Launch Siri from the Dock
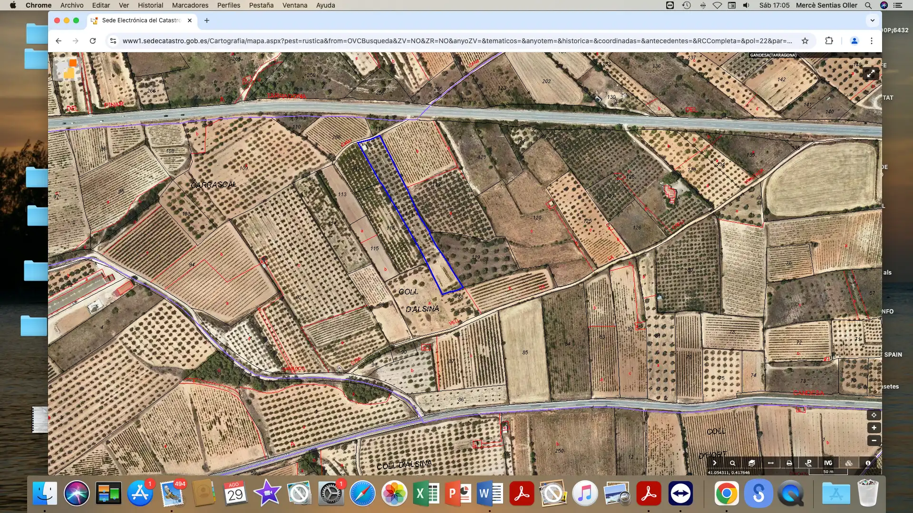 [x=77, y=493]
